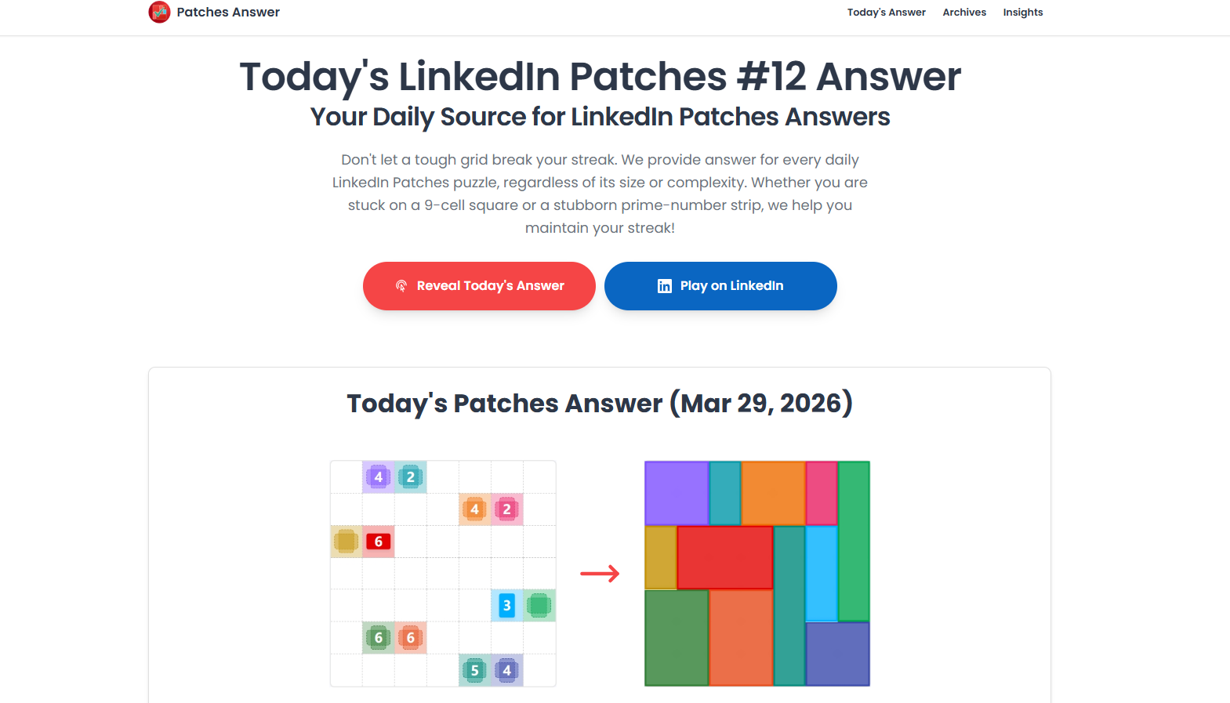Image resolution: width=1230 pixels, height=703 pixels.
Task: Click the Patches Answer logo icon
Action: 159,13
